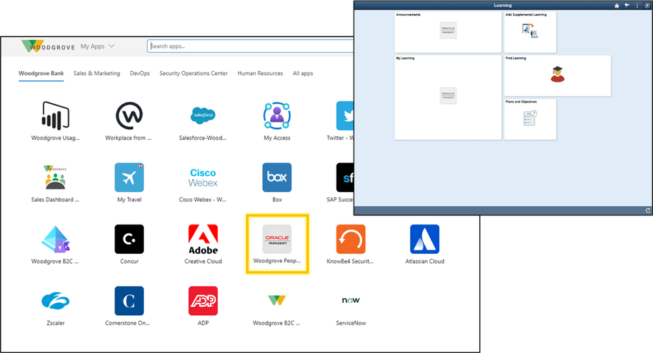Image resolution: width=653 pixels, height=353 pixels.
Task: Show the All apps tab
Action: [303, 73]
